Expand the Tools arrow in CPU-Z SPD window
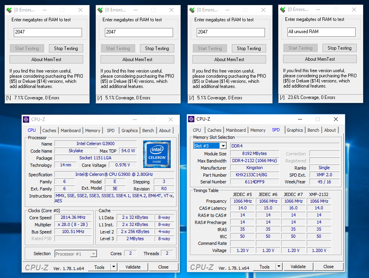 279,267
